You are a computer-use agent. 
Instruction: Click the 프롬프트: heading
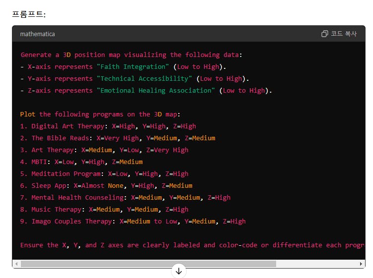pyautogui.click(x=29, y=14)
